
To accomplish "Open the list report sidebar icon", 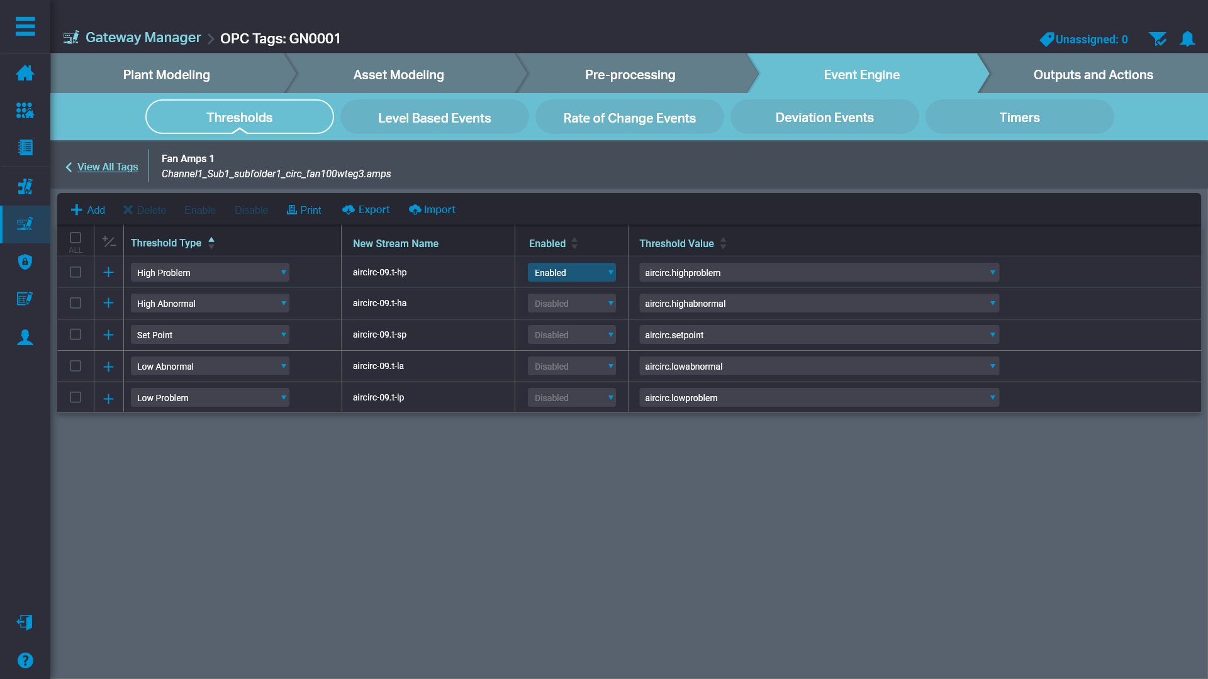I will 25,148.
